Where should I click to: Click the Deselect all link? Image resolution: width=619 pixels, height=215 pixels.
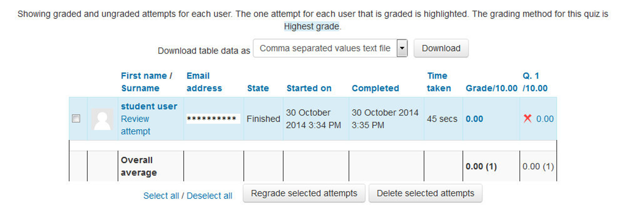[x=209, y=196]
